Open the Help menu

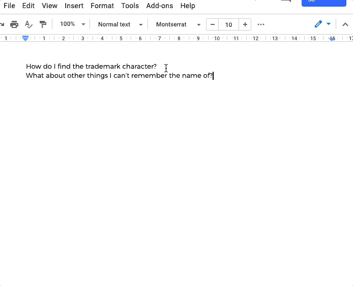click(188, 6)
